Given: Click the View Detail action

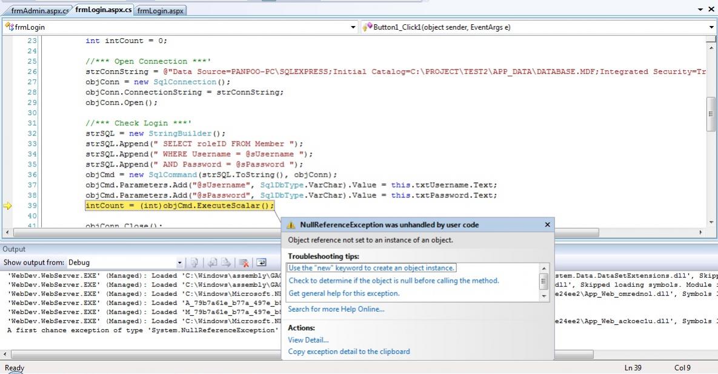Looking at the screenshot, I should click(308, 340).
